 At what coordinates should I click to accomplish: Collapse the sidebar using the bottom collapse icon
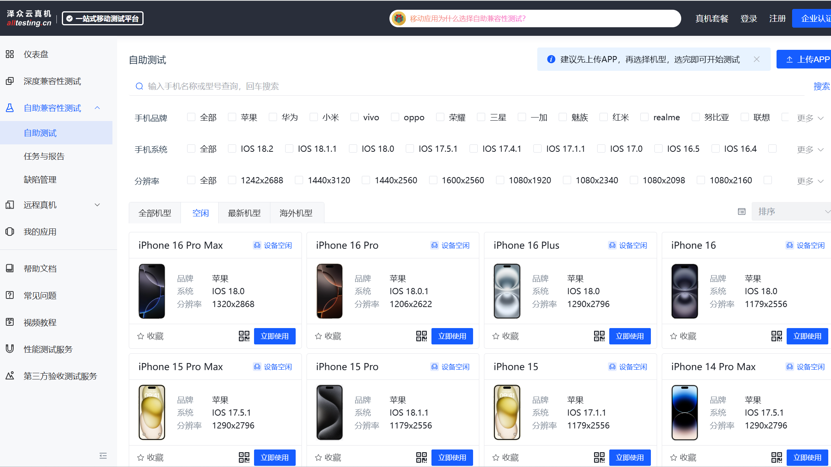[x=103, y=456]
